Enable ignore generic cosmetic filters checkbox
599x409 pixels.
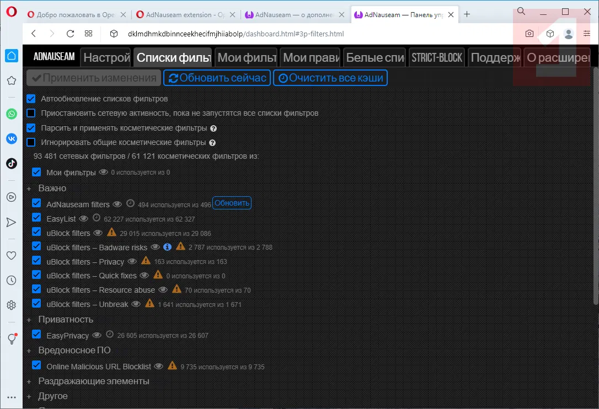31,142
